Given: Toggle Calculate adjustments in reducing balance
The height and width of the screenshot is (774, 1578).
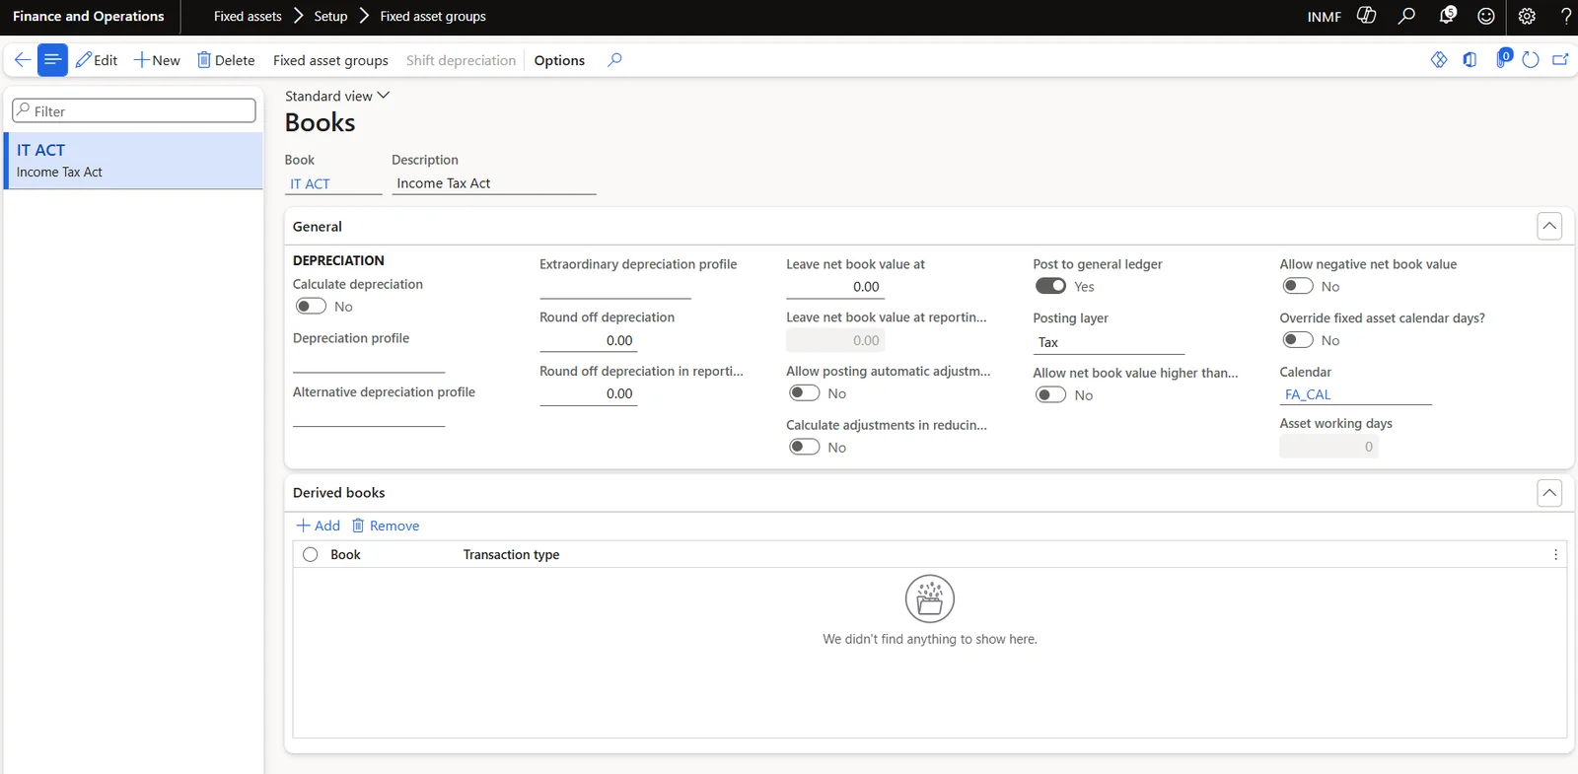Looking at the screenshot, I should (805, 447).
